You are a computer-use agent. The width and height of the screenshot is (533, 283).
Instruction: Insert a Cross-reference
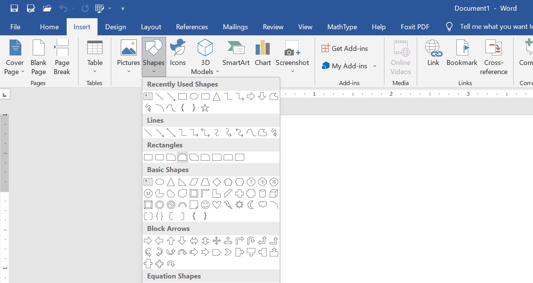tap(494, 57)
